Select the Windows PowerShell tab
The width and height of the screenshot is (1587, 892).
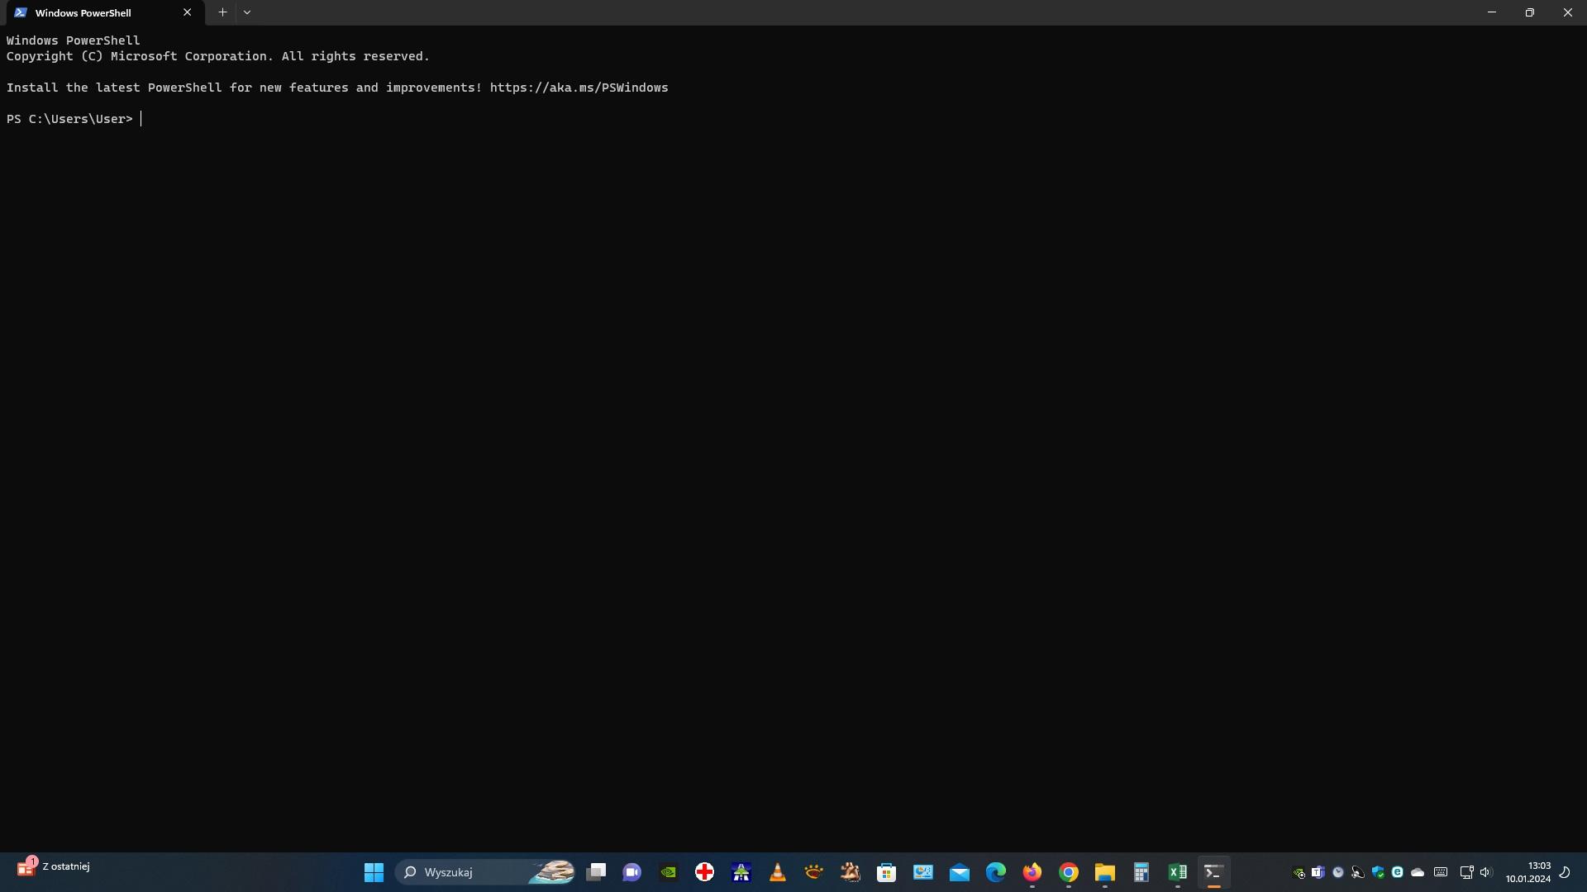pyautogui.click(x=91, y=12)
